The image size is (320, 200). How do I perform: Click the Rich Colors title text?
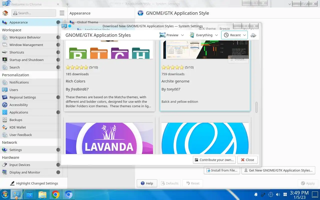(x=75, y=81)
